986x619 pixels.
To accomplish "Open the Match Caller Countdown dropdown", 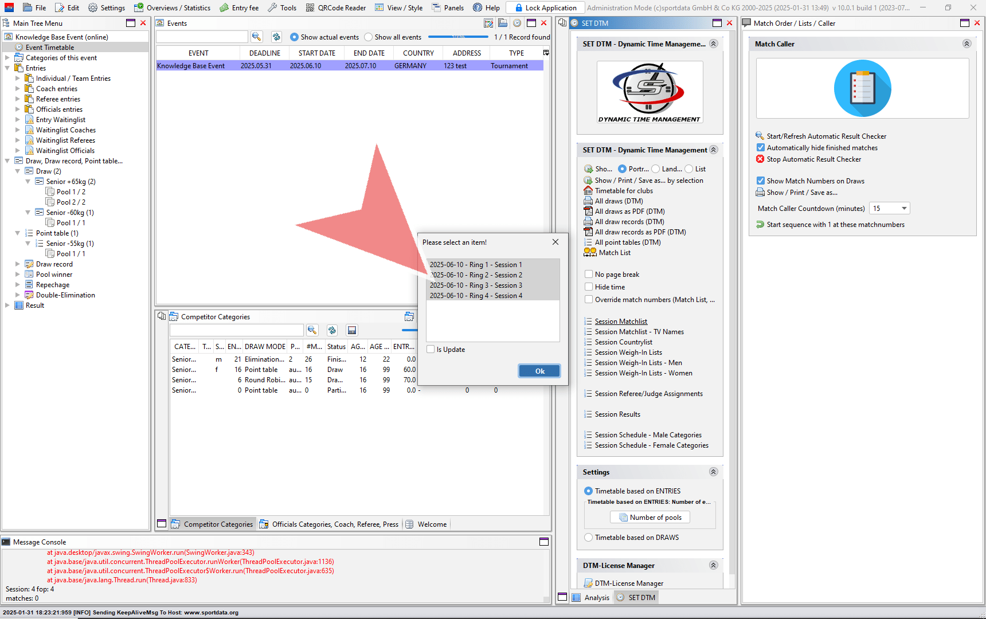I will click(x=904, y=209).
